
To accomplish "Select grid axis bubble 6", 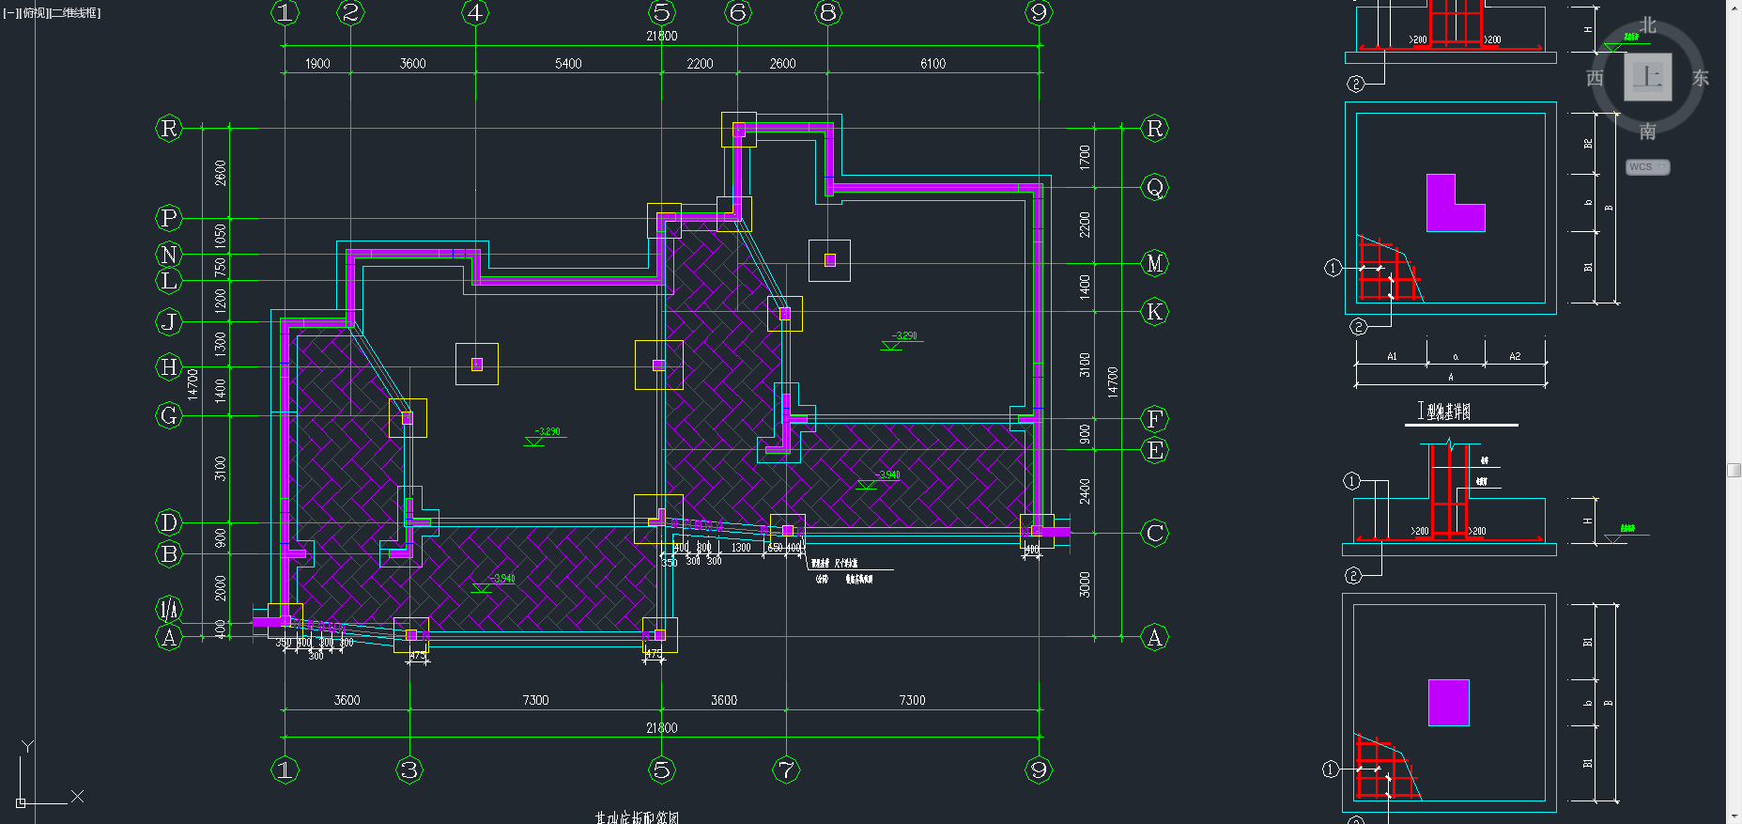I will click(x=738, y=13).
